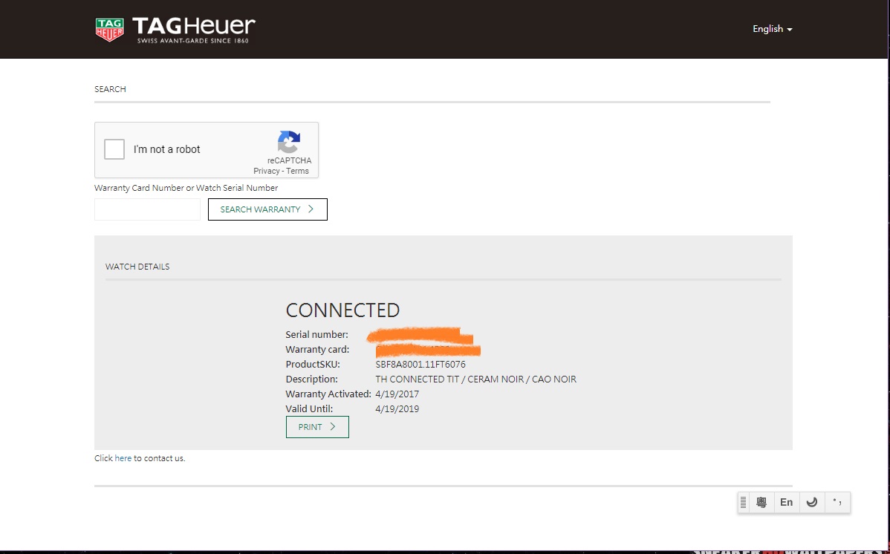Open the reCAPTCHA Privacy link

[x=266, y=171]
